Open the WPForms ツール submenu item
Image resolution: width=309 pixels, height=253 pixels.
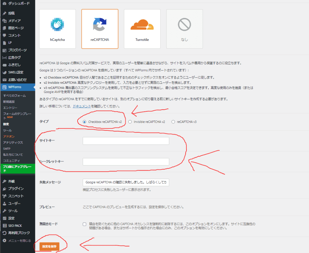click(8, 130)
